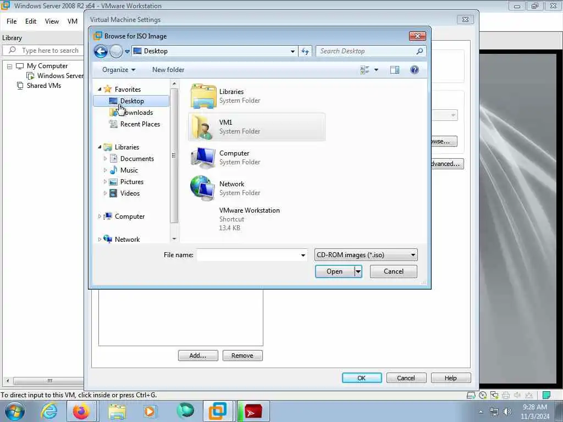Click the volume speaker tray icon
This screenshot has height=422, width=563.
click(x=507, y=412)
